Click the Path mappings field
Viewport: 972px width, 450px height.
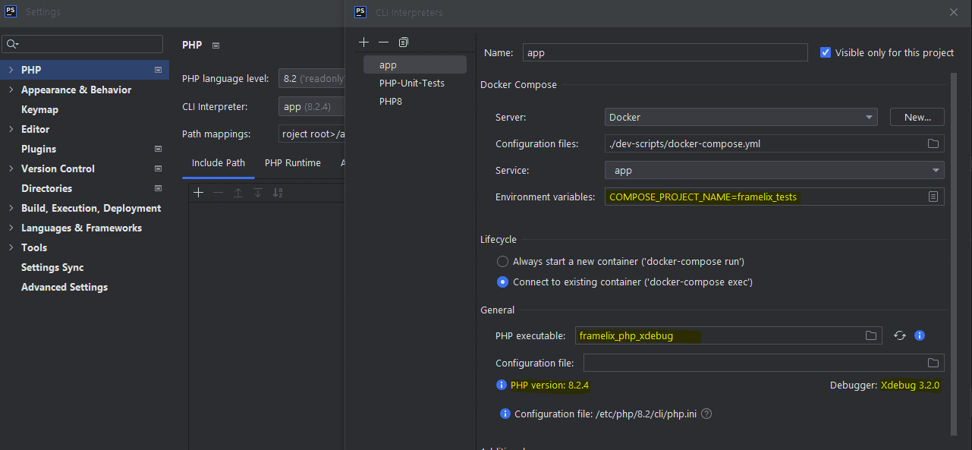[x=311, y=134]
